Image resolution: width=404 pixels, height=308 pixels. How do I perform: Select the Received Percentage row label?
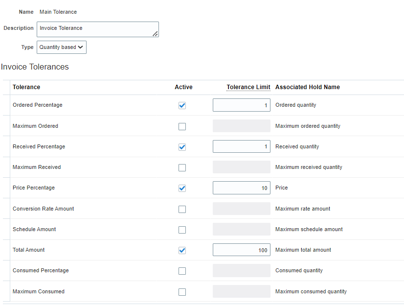click(x=39, y=146)
